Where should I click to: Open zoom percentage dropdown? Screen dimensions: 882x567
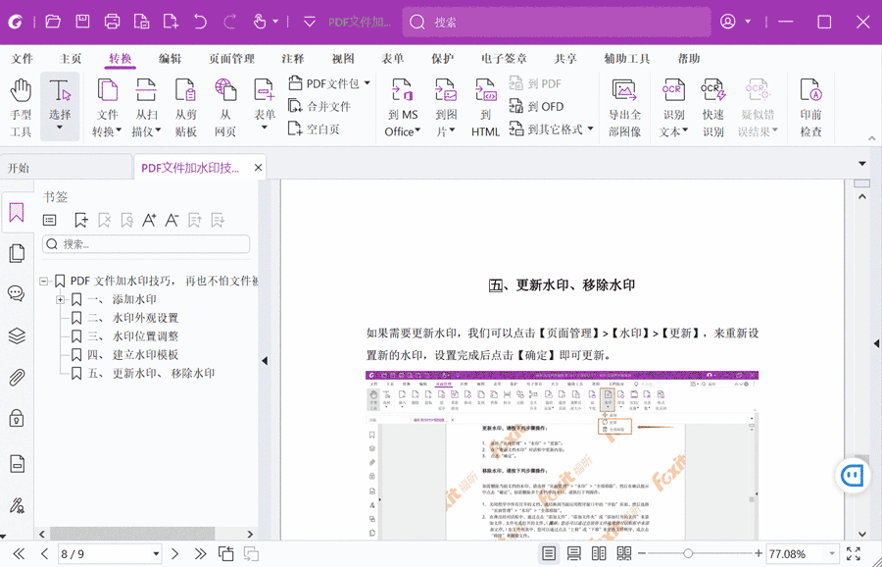(832, 554)
